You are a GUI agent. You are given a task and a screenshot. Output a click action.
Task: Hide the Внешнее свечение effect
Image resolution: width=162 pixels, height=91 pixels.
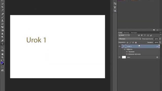click(127, 54)
